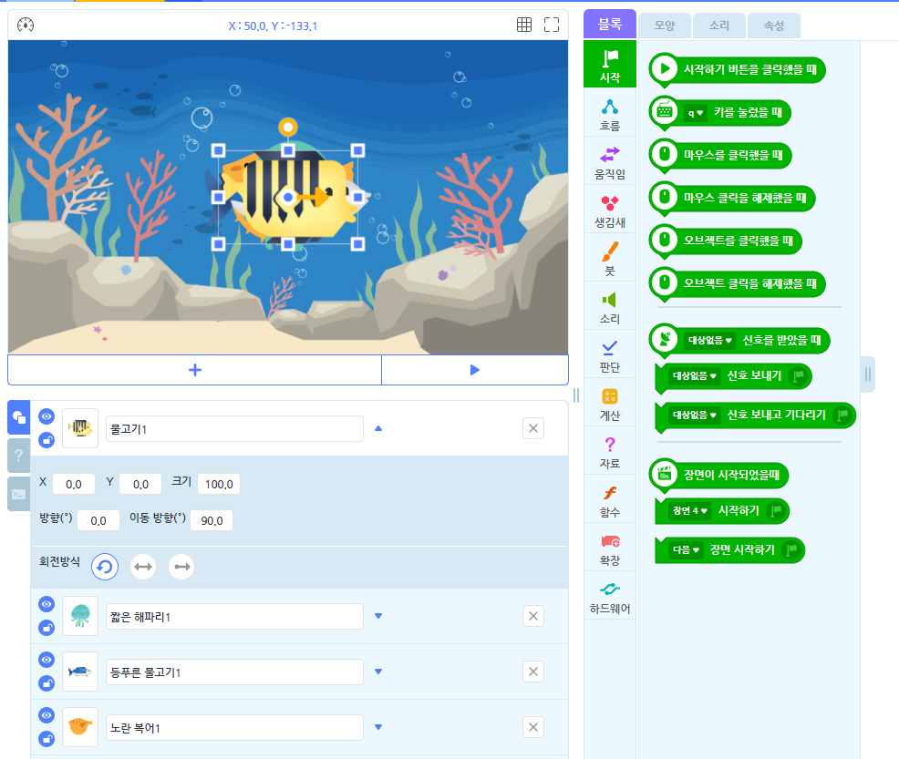Open 대상없음 dropdown in 신호를 받았을 때

click(x=709, y=340)
